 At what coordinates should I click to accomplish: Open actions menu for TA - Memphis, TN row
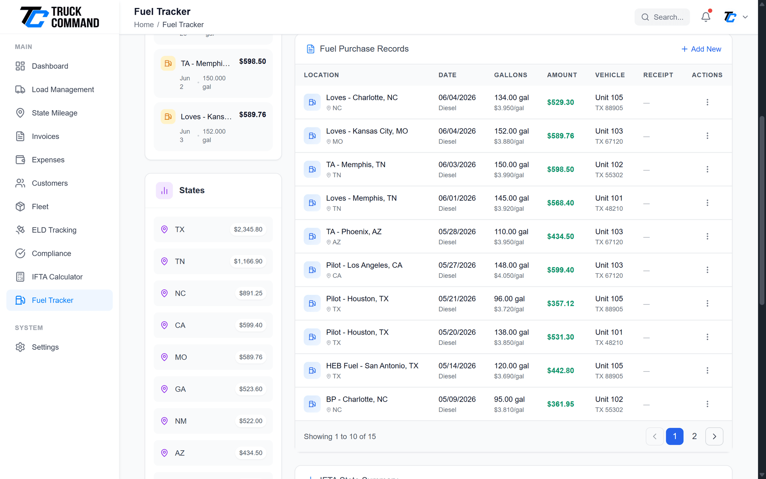click(707, 169)
